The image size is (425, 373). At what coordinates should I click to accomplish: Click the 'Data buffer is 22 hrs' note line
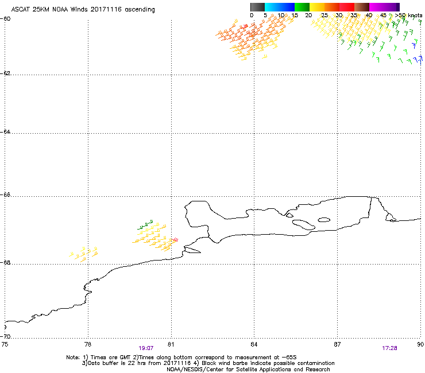(x=208, y=363)
